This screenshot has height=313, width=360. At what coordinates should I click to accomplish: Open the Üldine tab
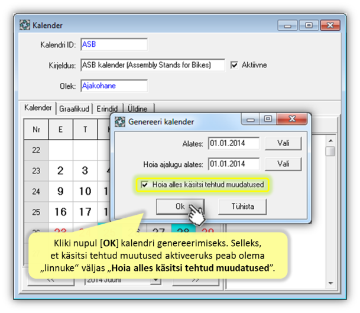(138, 109)
